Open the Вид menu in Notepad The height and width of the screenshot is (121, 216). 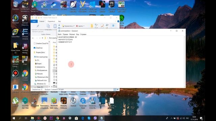[x=78, y=34]
